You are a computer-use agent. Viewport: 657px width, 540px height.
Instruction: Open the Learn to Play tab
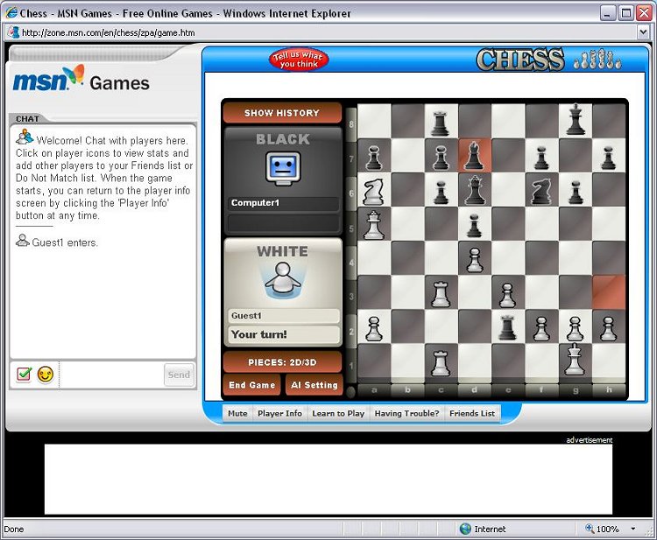point(338,413)
